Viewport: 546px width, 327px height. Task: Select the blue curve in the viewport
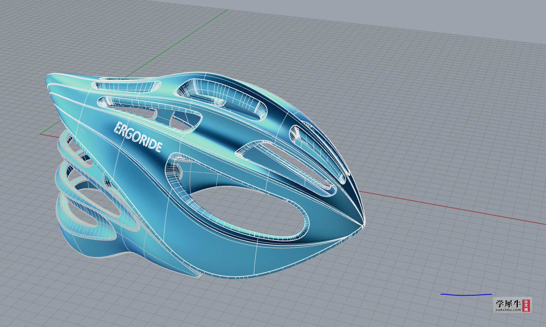pyautogui.click(x=466, y=295)
